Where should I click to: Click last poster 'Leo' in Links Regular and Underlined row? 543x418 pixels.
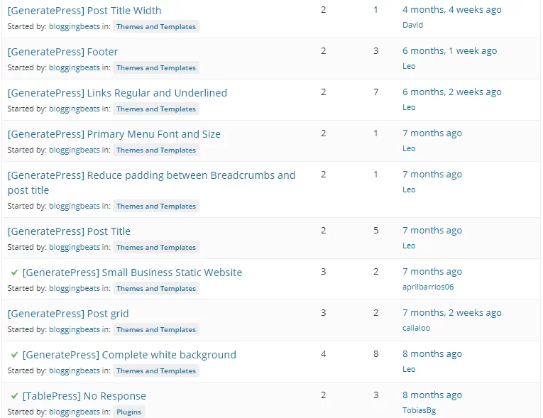[x=409, y=108]
